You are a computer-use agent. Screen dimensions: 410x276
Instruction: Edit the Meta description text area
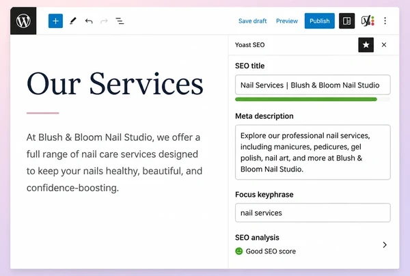pyautogui.click(x=313, y=152)
